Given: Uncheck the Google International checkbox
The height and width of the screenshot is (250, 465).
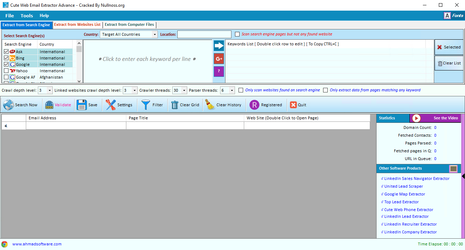Looking at the screenshot, I should [6, 64].
